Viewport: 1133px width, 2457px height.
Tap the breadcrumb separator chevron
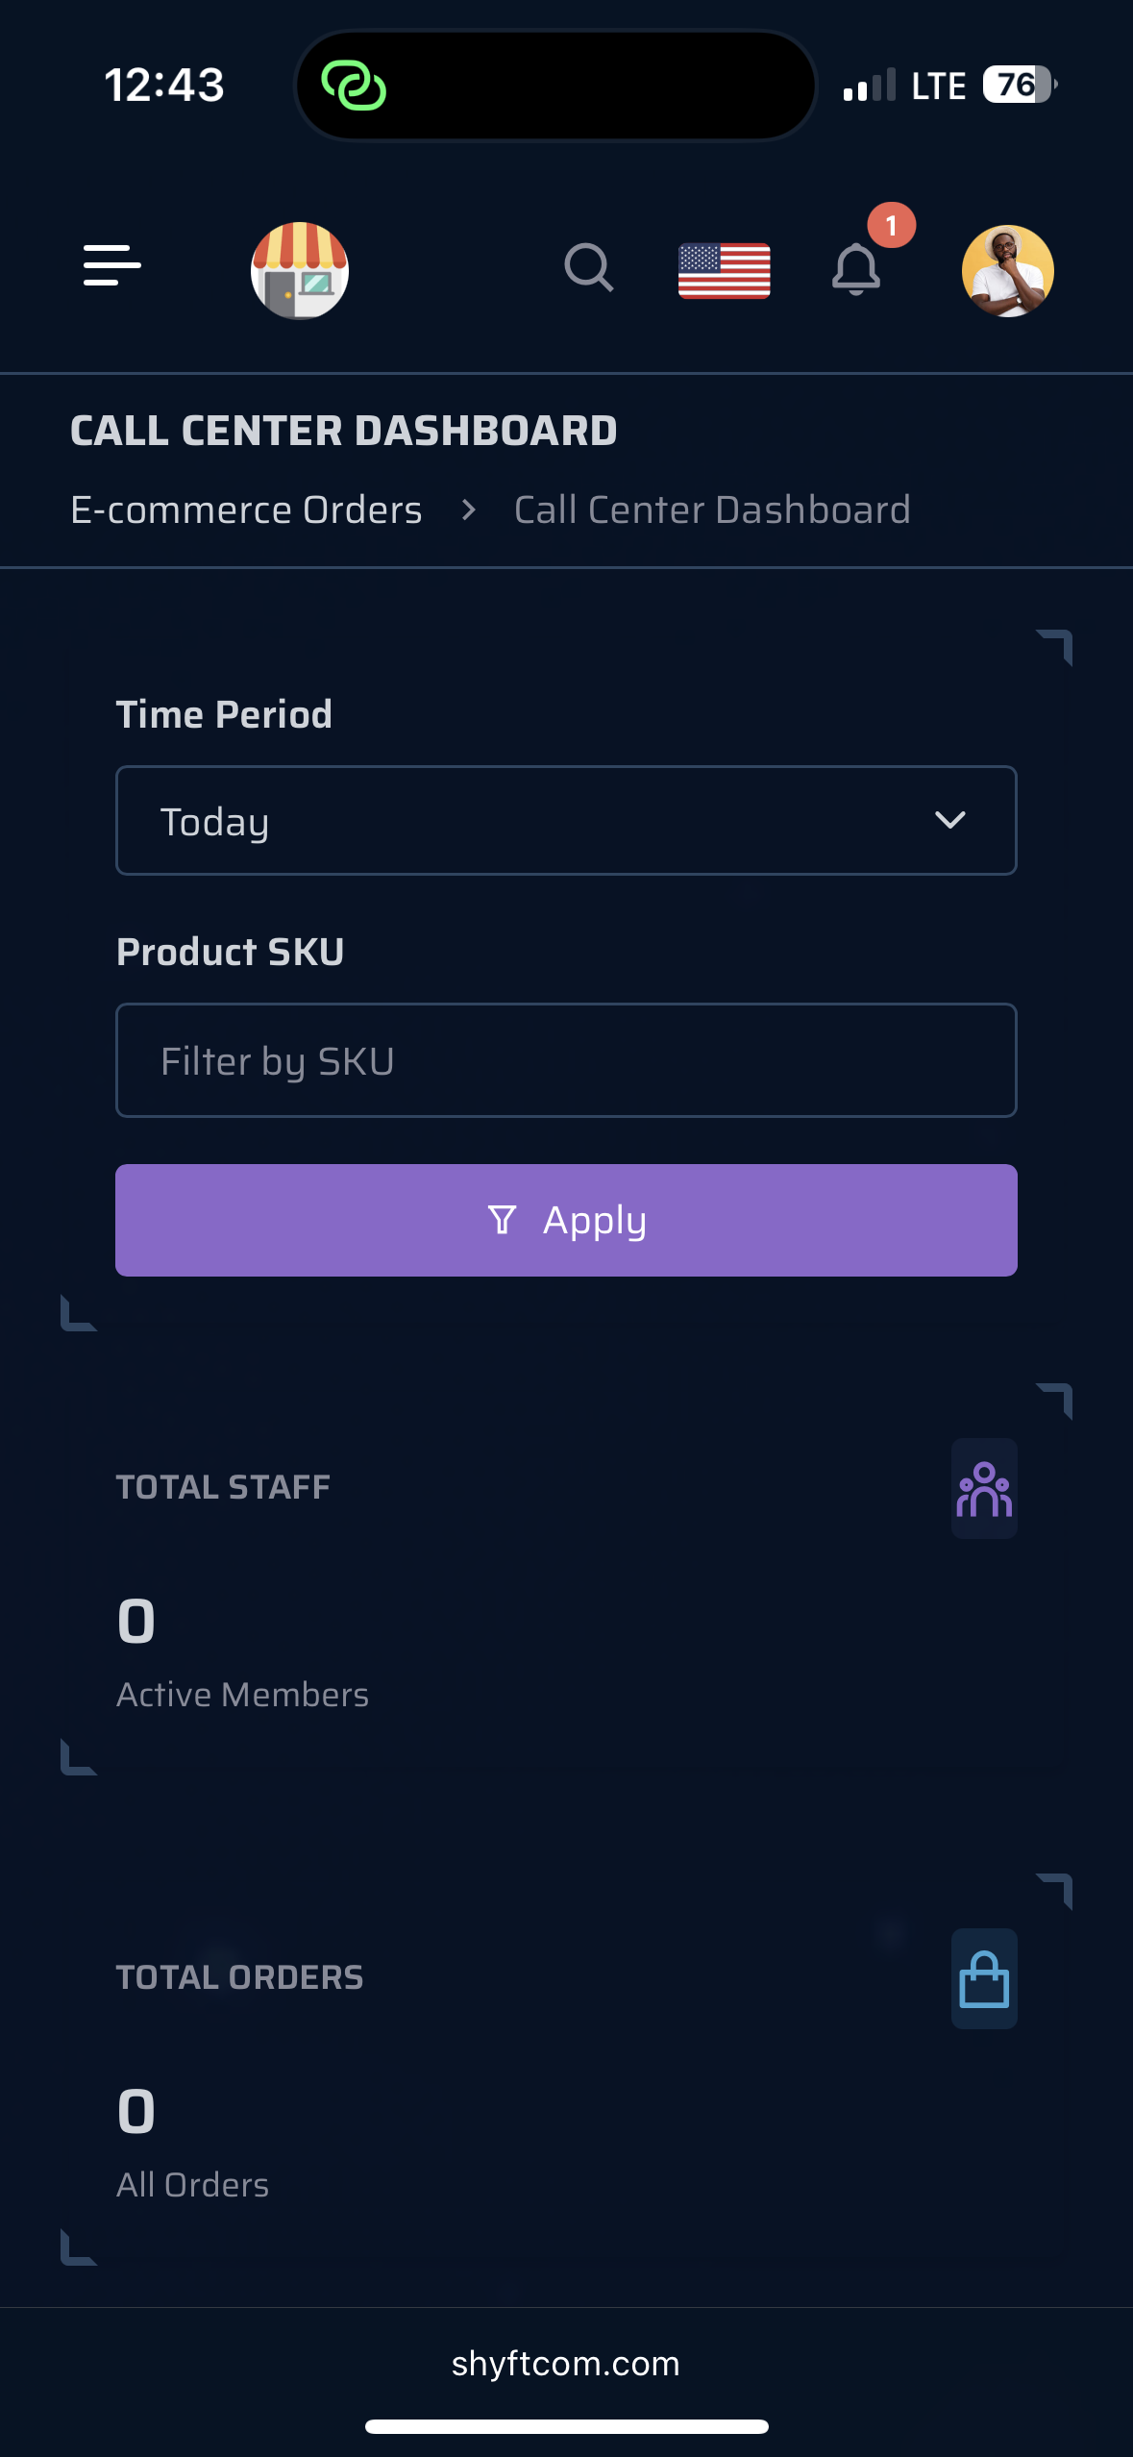point(468,509)
